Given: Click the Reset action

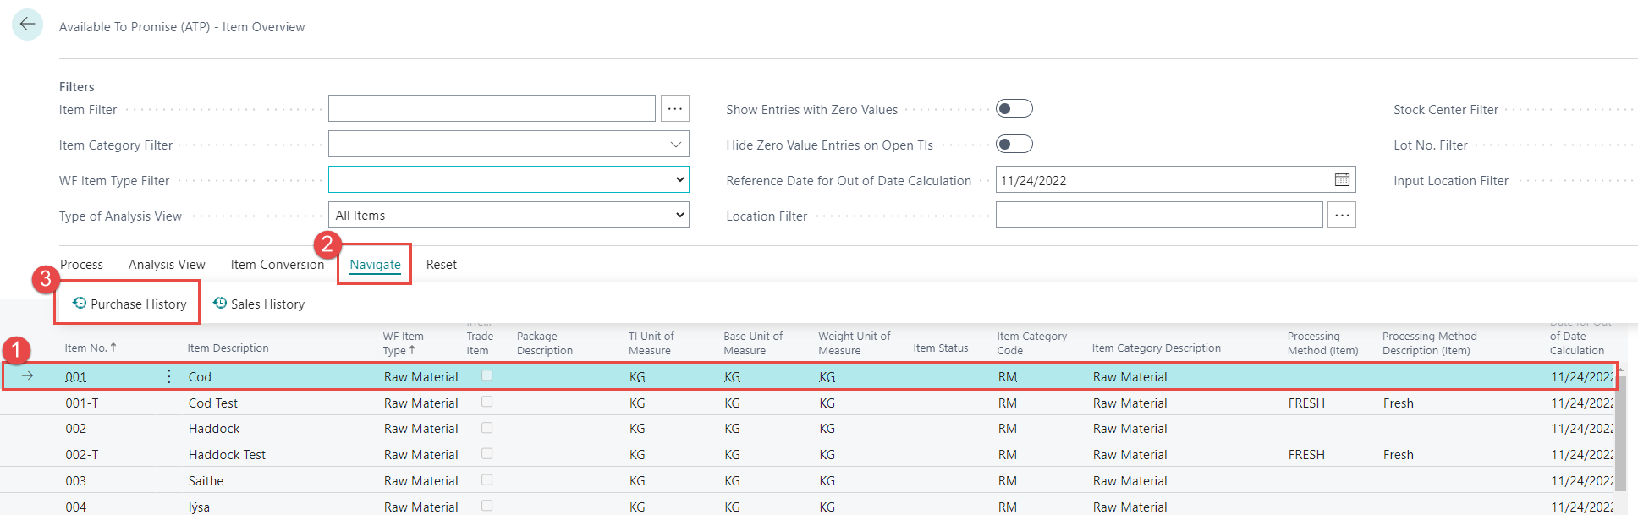Looking at the screenshot, I should pyautogui.click(x=441, y=265).
